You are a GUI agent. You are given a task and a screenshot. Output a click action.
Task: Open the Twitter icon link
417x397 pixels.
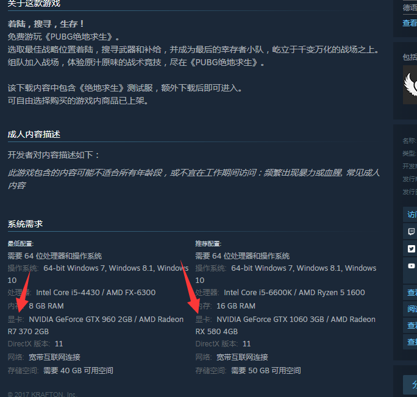click(411, 249)
